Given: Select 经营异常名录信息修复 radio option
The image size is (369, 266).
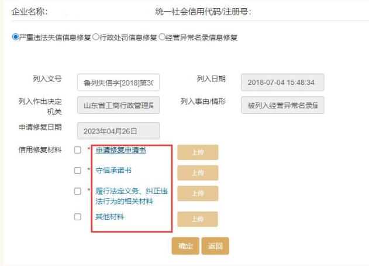Looking at the screenshot, I should pos(162,37).
